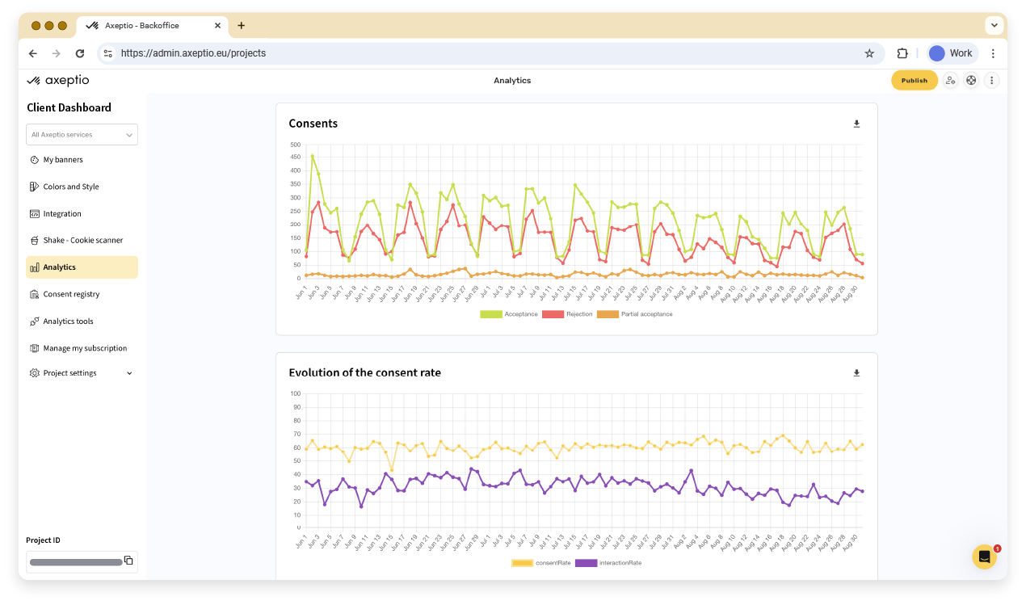Download the Consents chart data

tap(856, 124)
